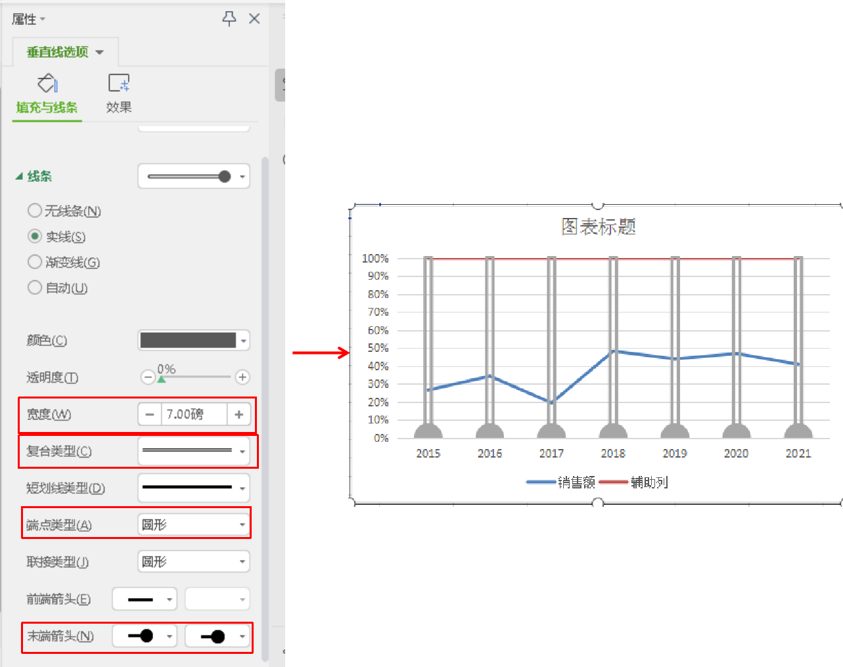Click the 辅助列 legend entry

[633, 482]
